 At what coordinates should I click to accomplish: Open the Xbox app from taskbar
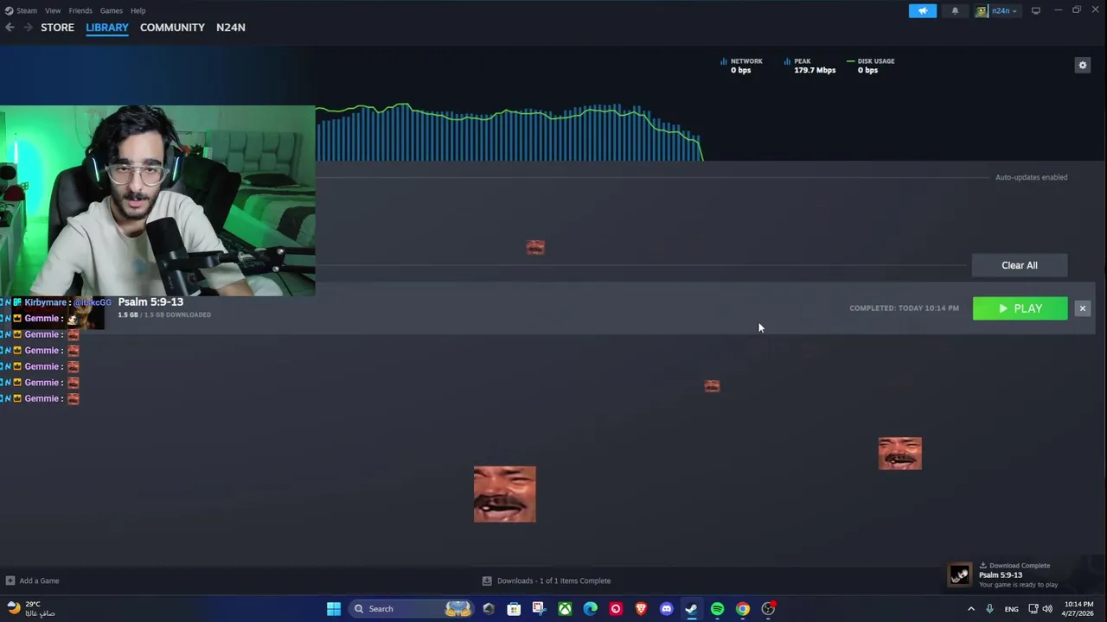[565, 609]
